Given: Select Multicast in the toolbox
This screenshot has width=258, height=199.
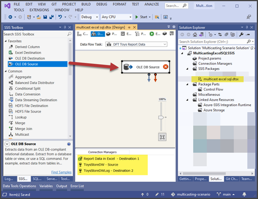Looking at the screenshot, I should click(x=22, y=134).
